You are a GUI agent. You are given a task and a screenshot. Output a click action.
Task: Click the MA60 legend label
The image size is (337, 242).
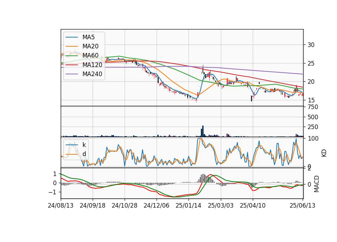90,55
